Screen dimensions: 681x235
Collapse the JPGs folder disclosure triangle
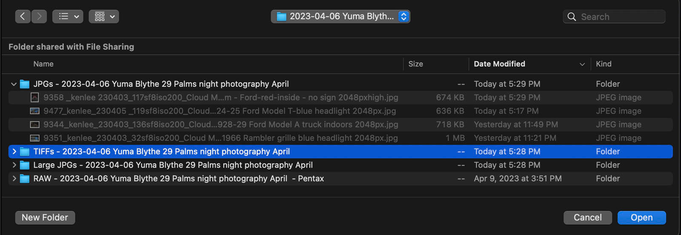click(x=14, y=84)
